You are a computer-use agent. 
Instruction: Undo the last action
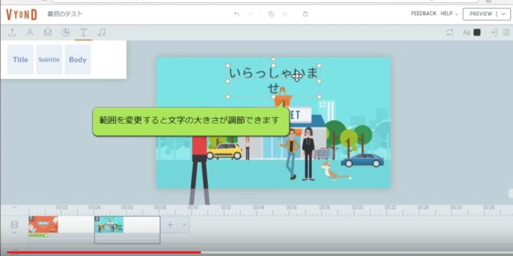[x=237, y=14]
